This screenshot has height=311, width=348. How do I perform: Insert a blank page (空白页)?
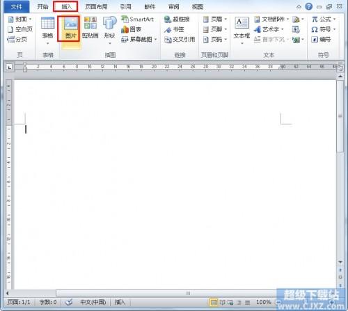(20, 29)
